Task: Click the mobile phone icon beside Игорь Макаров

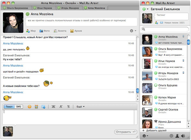Action: pyautogui.click(x=183, y=73)
